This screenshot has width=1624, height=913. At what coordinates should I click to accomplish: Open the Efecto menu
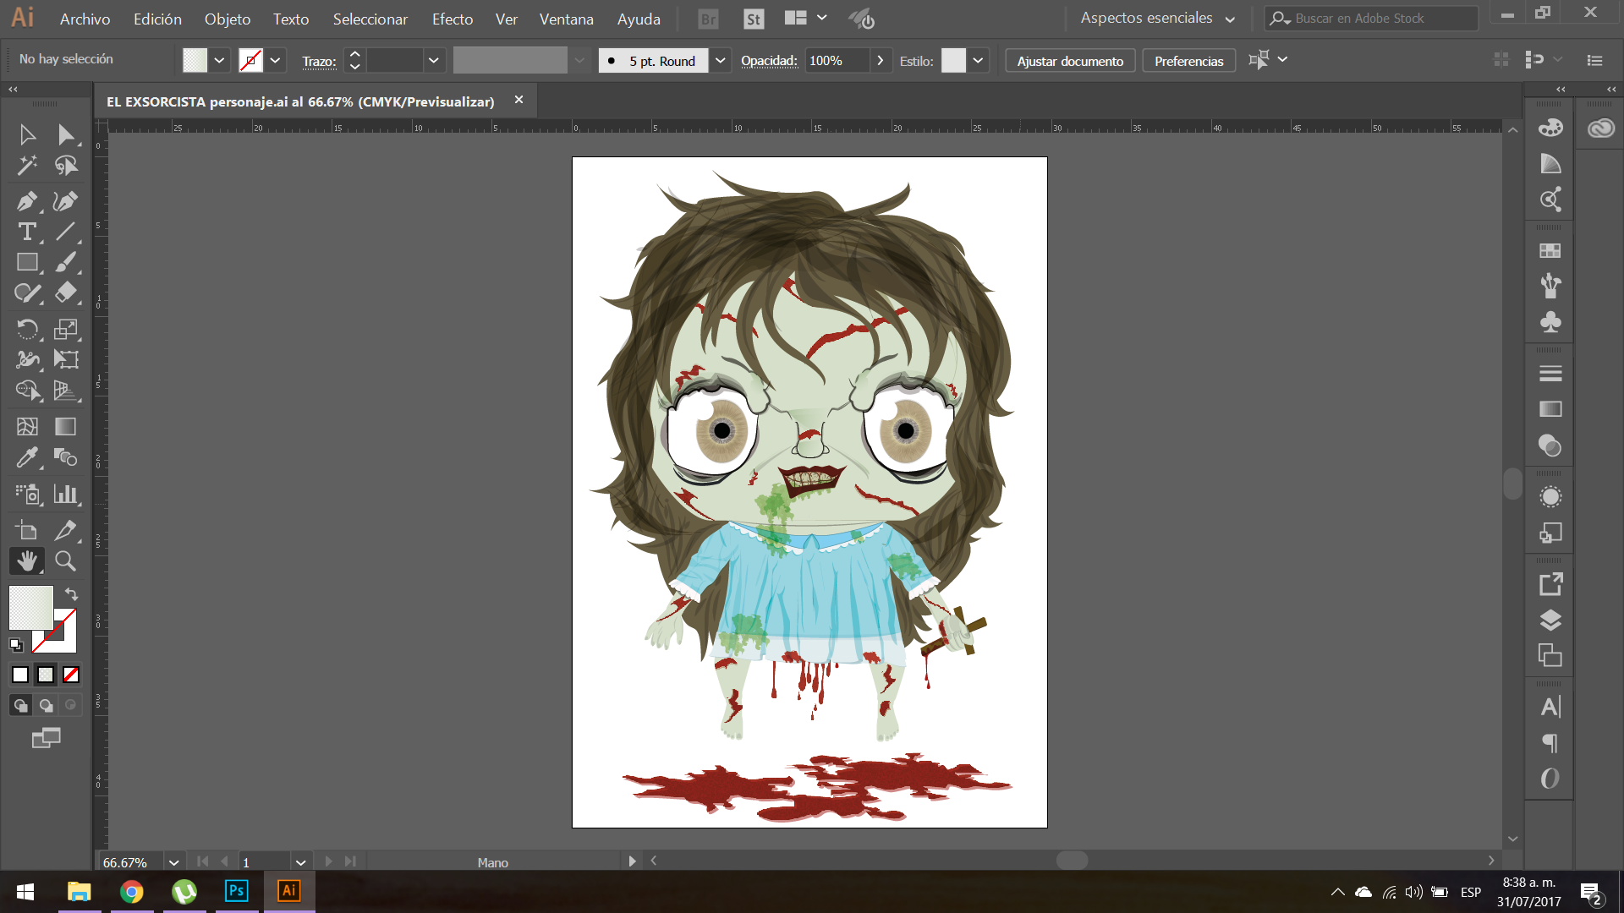[x=453, y=19]
